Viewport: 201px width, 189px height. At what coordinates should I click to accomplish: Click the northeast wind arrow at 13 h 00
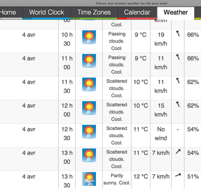pyautogui.click(x=178, y=152)
